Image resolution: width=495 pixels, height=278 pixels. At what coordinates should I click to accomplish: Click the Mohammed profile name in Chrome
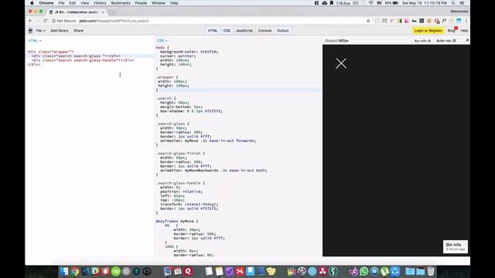pyautogui.click(x=459, y=12)
